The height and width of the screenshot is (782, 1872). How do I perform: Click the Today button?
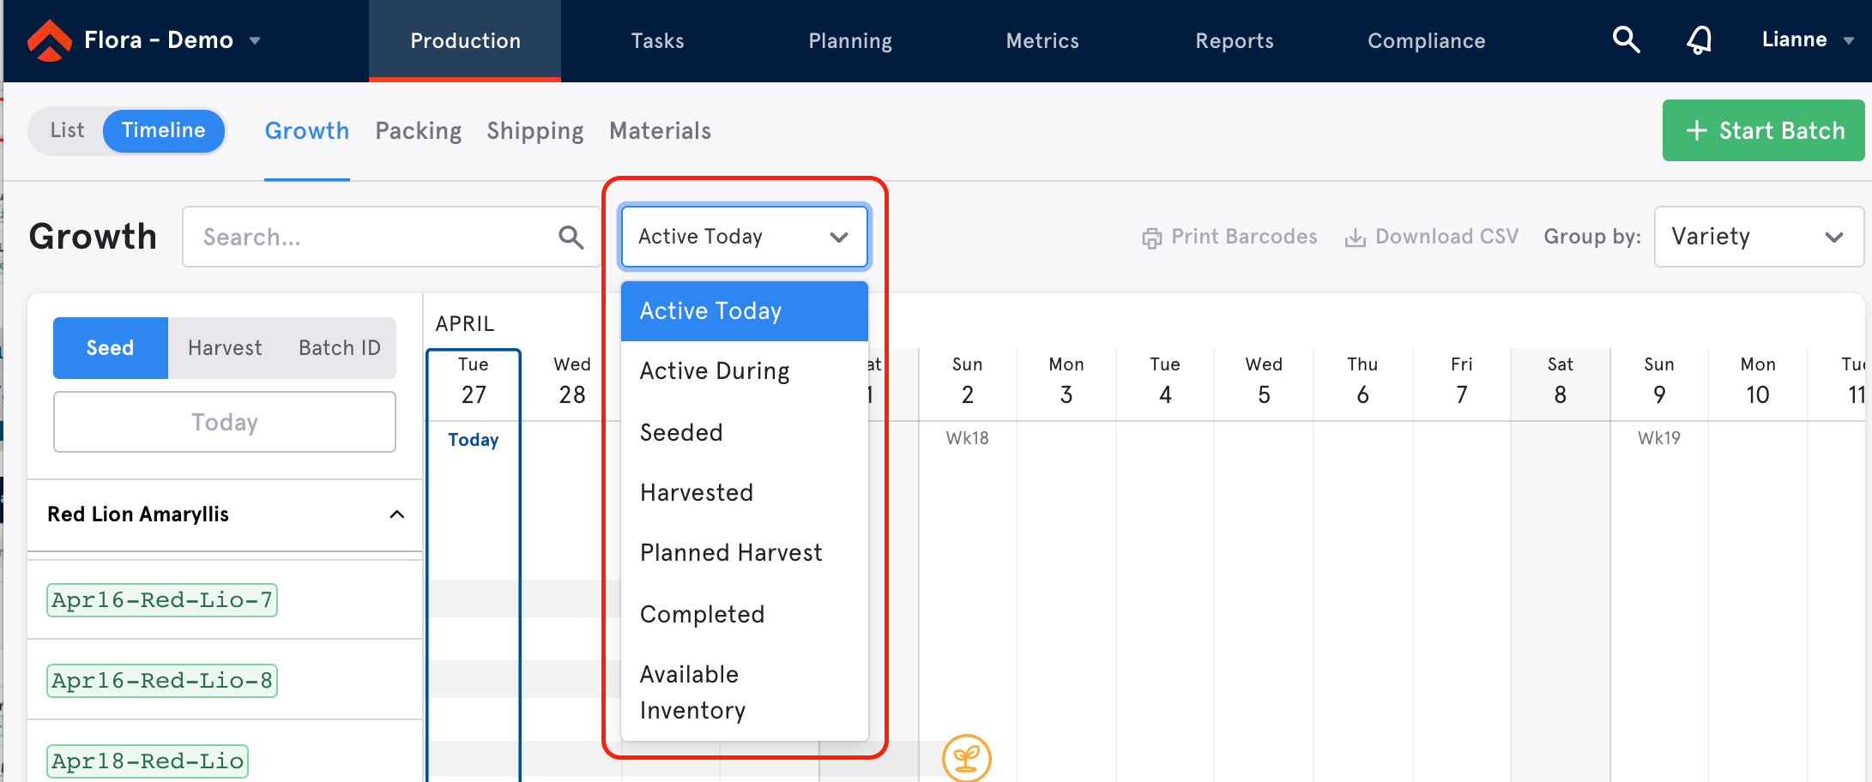coord(225,422)
